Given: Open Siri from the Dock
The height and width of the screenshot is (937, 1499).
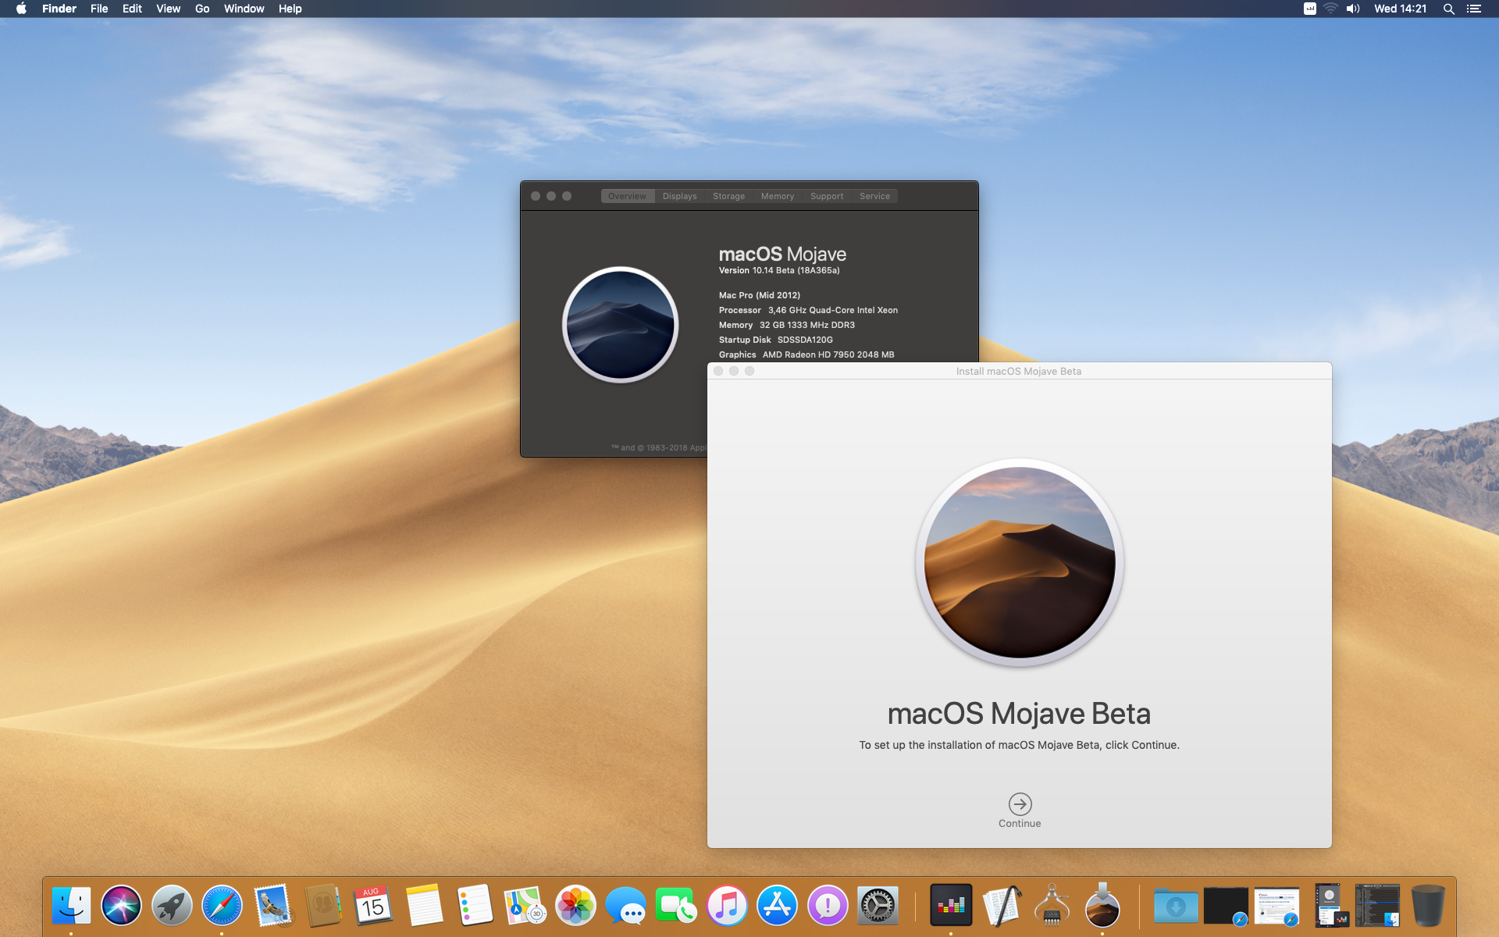Looking at the screenshot, I should tap(121, 906).
